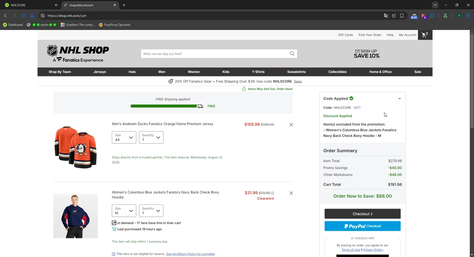Open the Size M dropdown for the hoodie
Screen dimensions: 474x257
tap(124, 211)
